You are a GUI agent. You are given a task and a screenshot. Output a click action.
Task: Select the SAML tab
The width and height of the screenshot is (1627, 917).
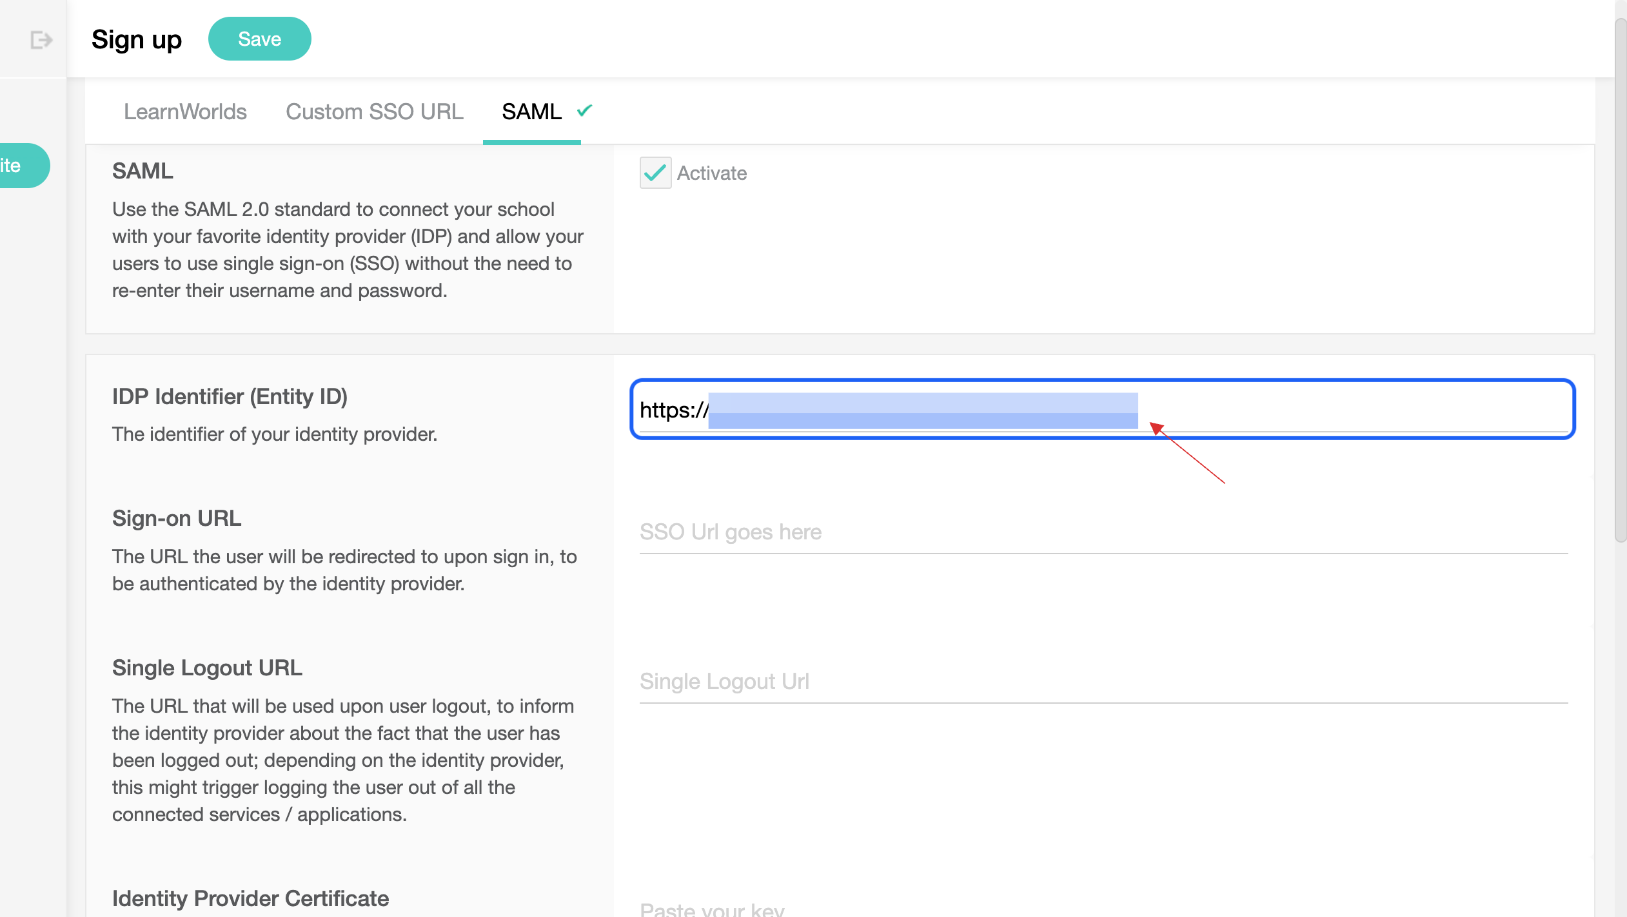(531, 111)
